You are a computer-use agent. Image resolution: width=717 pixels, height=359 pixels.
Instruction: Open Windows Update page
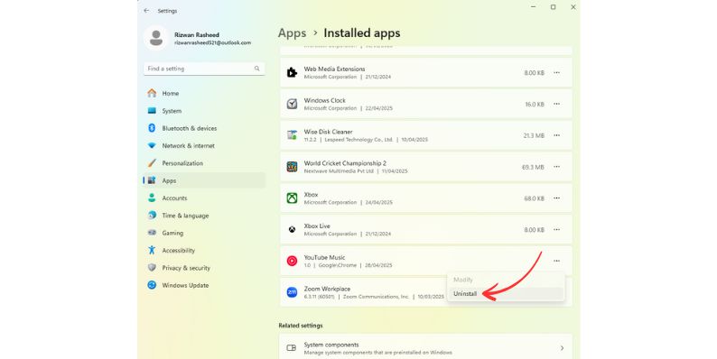tap(204, 285)
